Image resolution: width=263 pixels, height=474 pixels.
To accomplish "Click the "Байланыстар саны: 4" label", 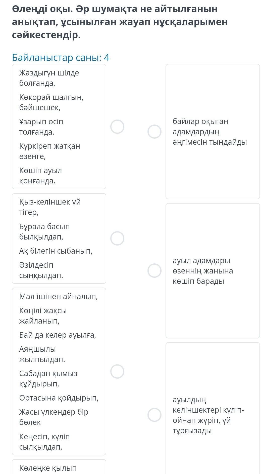I will [x=61, y=58].
